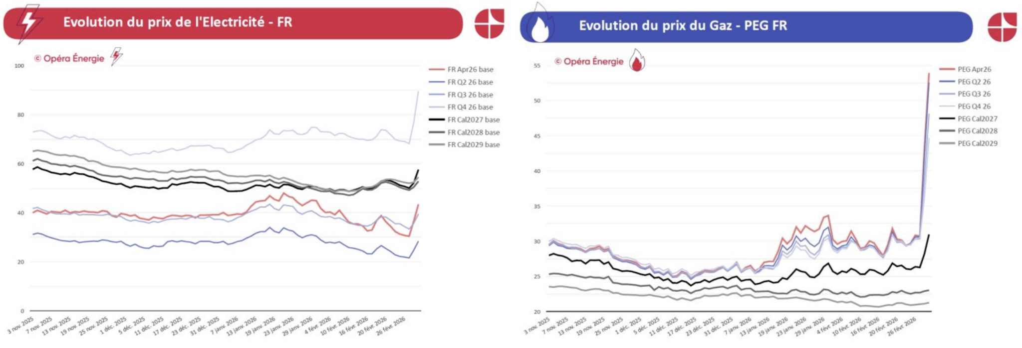Click the small lightning icon beside left Opéra Énergie watermark
This screenshot has width=1022, height=348.
(x=116, y=56)
